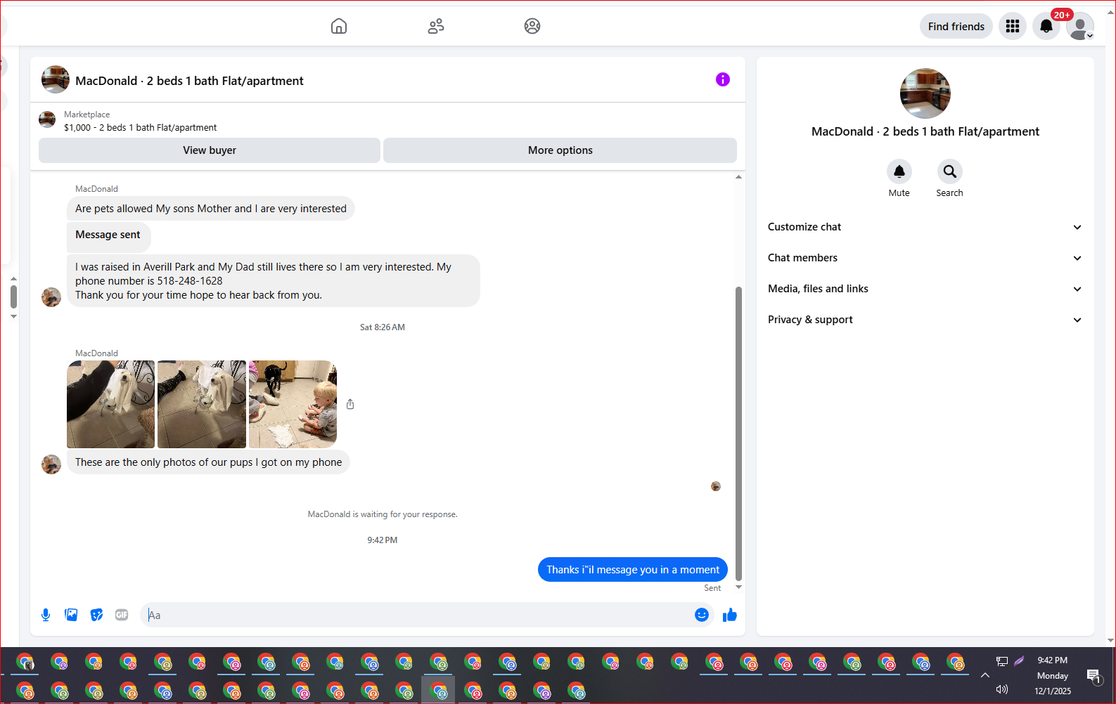Click the Find friends button
This screenshot has height=704, width=1116.
[x=956, y=27]
